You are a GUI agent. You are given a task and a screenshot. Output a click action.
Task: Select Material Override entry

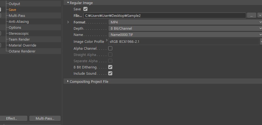point(22,45)
